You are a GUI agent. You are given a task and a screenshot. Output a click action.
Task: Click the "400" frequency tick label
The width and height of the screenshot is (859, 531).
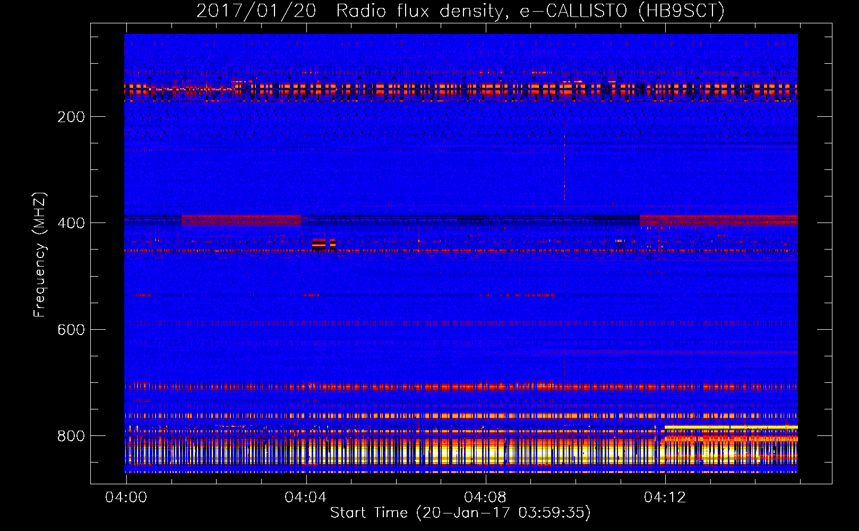coord(71,223)
